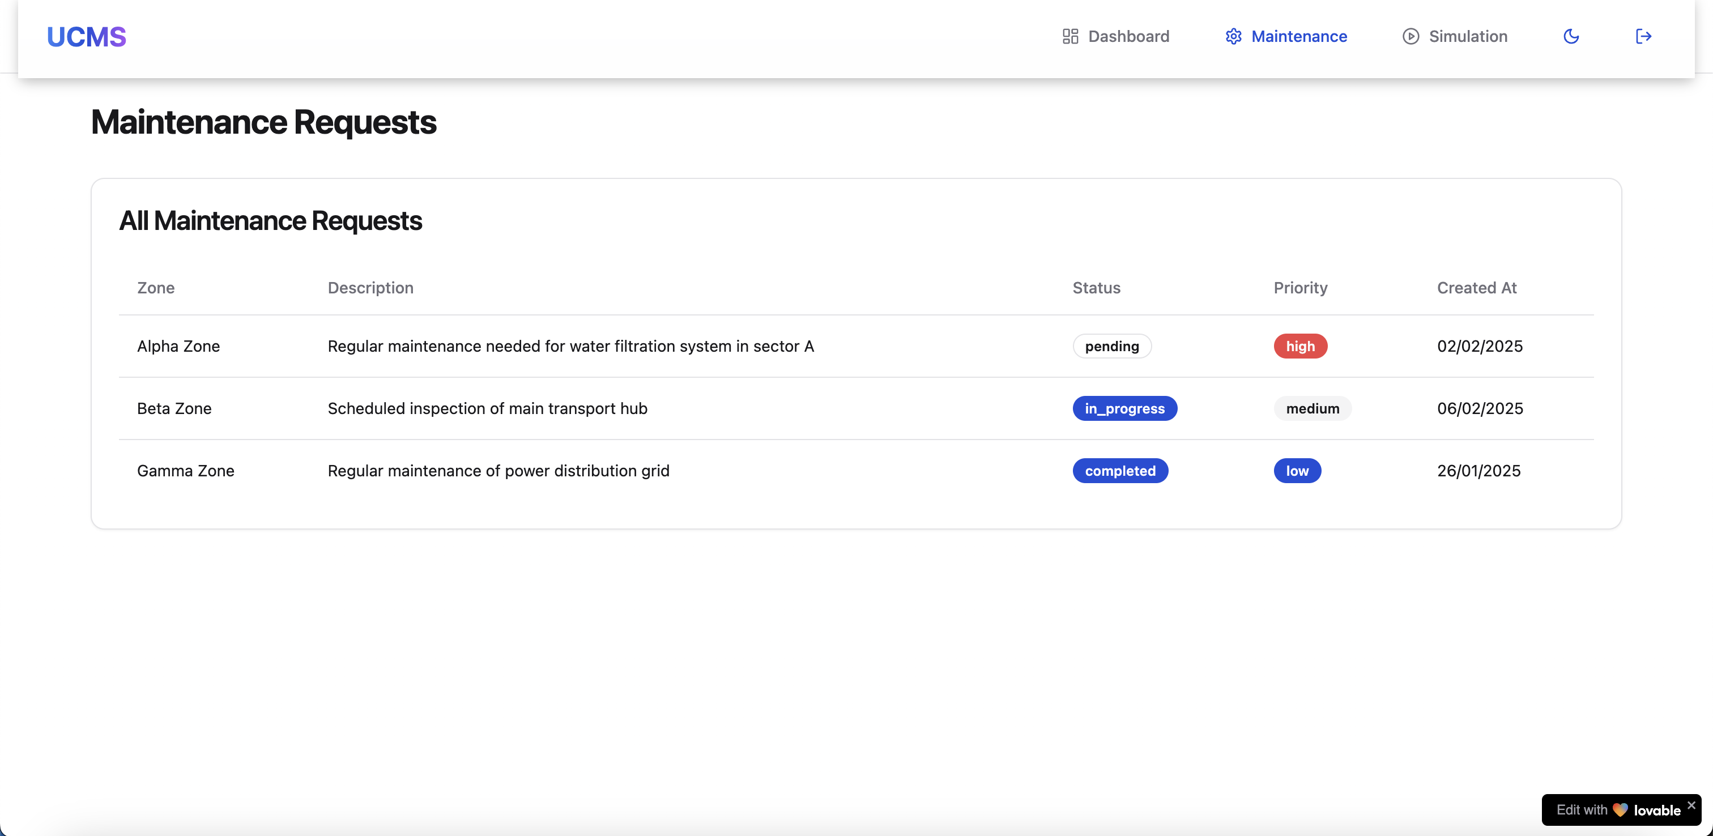This screenshot has height=836, width=1713.
Task: Toggle dark mode moon icon
Action: point(1571,37)
